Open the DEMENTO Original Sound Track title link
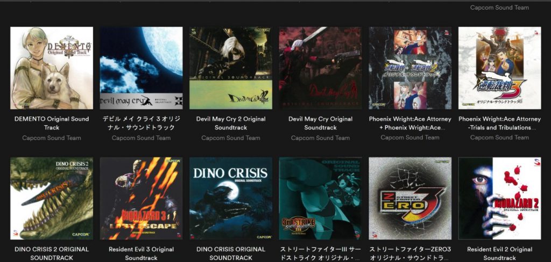This screenshot has height=262, width=551. (52, 123)
